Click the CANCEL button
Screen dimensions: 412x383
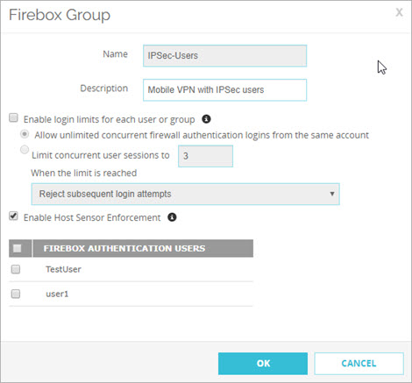pos(359,364)
